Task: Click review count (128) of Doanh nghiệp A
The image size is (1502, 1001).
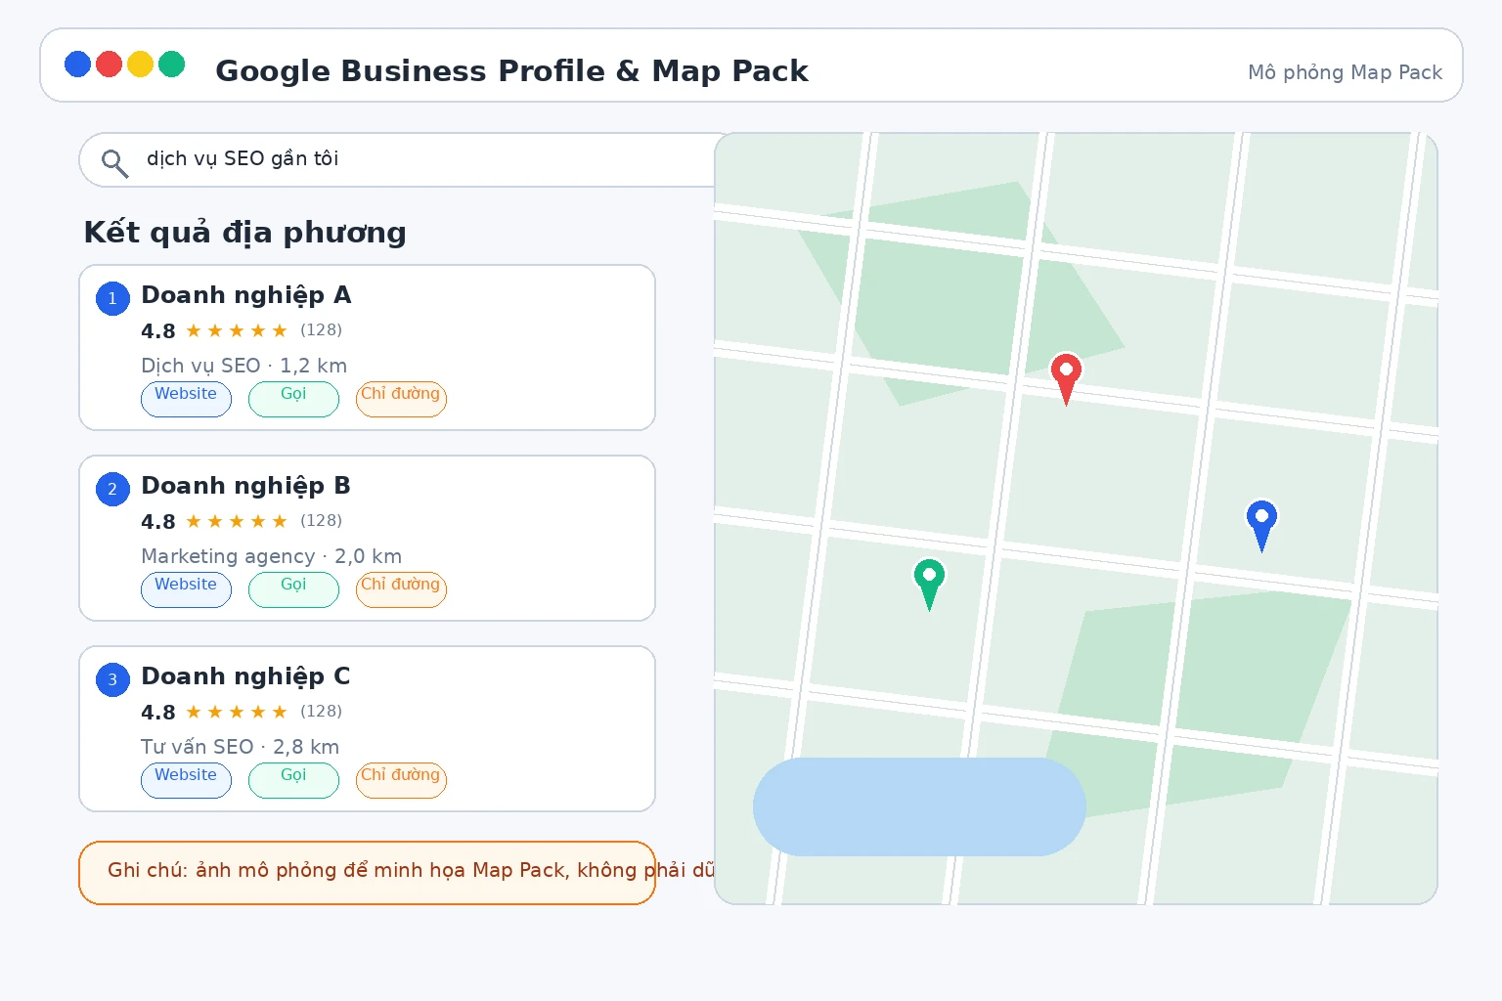Action: click(x=321, y=330)
